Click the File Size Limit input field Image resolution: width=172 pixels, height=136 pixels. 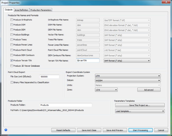point(49,77)
